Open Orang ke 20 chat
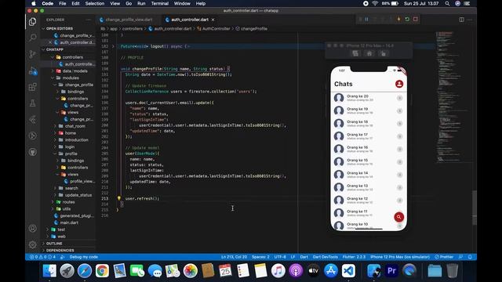The height and width of the screenshot is (282, 502). (x=369, y=98)
